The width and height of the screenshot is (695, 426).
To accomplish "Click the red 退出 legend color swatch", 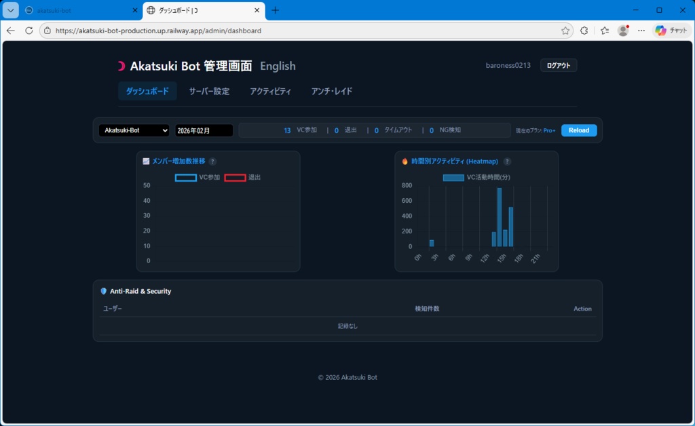I will click(236, 178).
